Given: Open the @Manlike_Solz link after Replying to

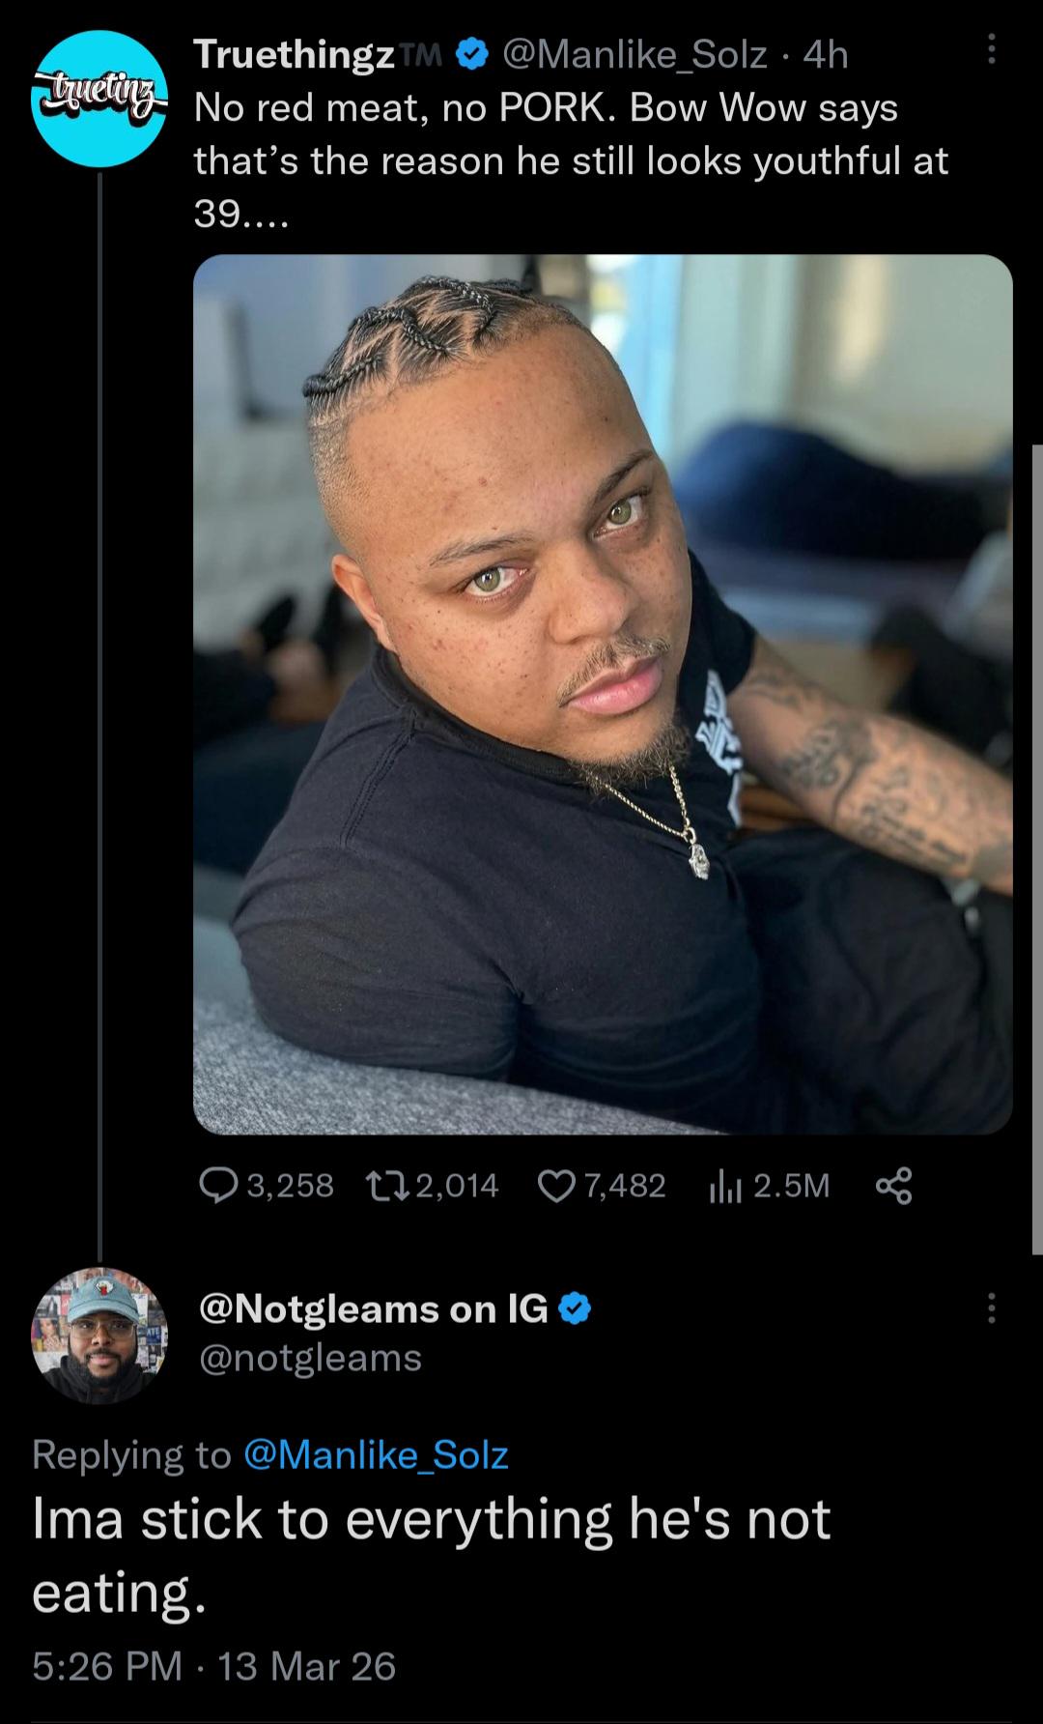Looking at the screenshot, I should point(377,1454).
